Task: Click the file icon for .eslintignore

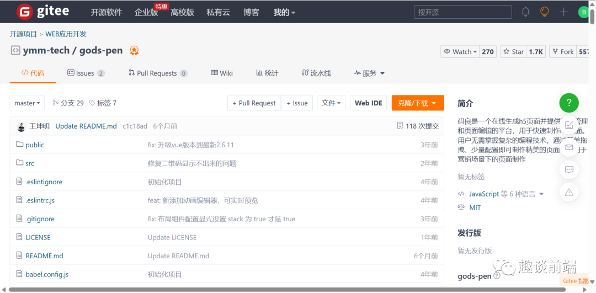Action: pyautogui.click(x=20, y=182)
